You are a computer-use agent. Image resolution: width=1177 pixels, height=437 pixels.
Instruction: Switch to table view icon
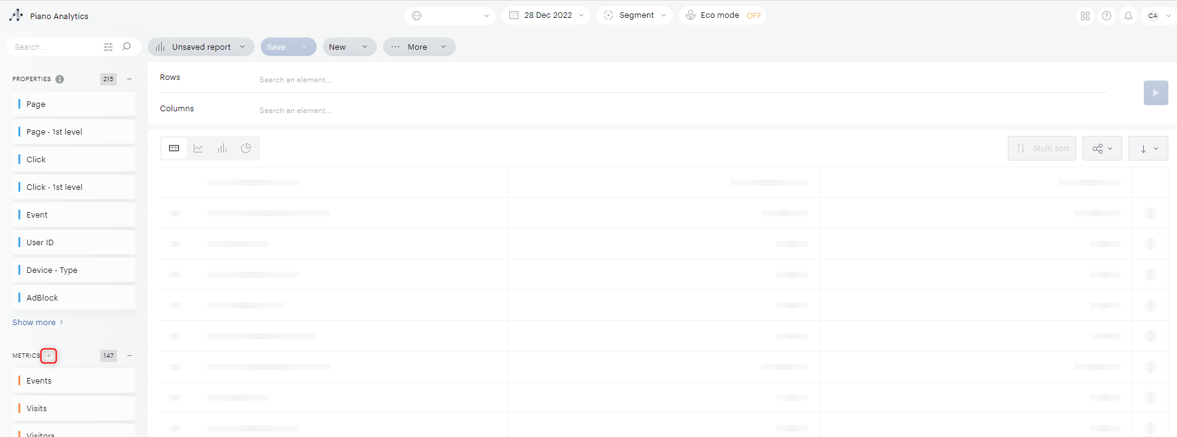174,148
